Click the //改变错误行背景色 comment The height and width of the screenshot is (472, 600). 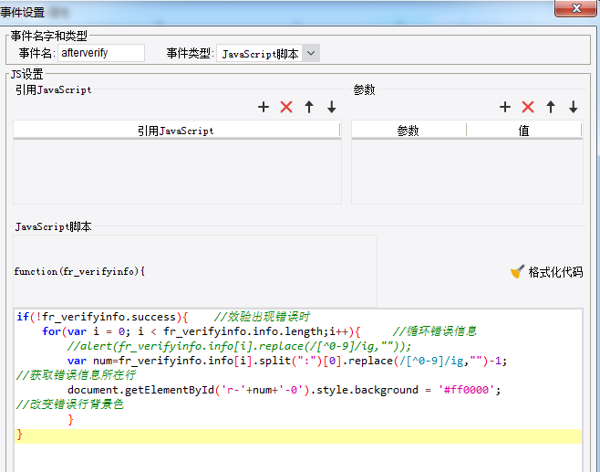pos(69,404)
